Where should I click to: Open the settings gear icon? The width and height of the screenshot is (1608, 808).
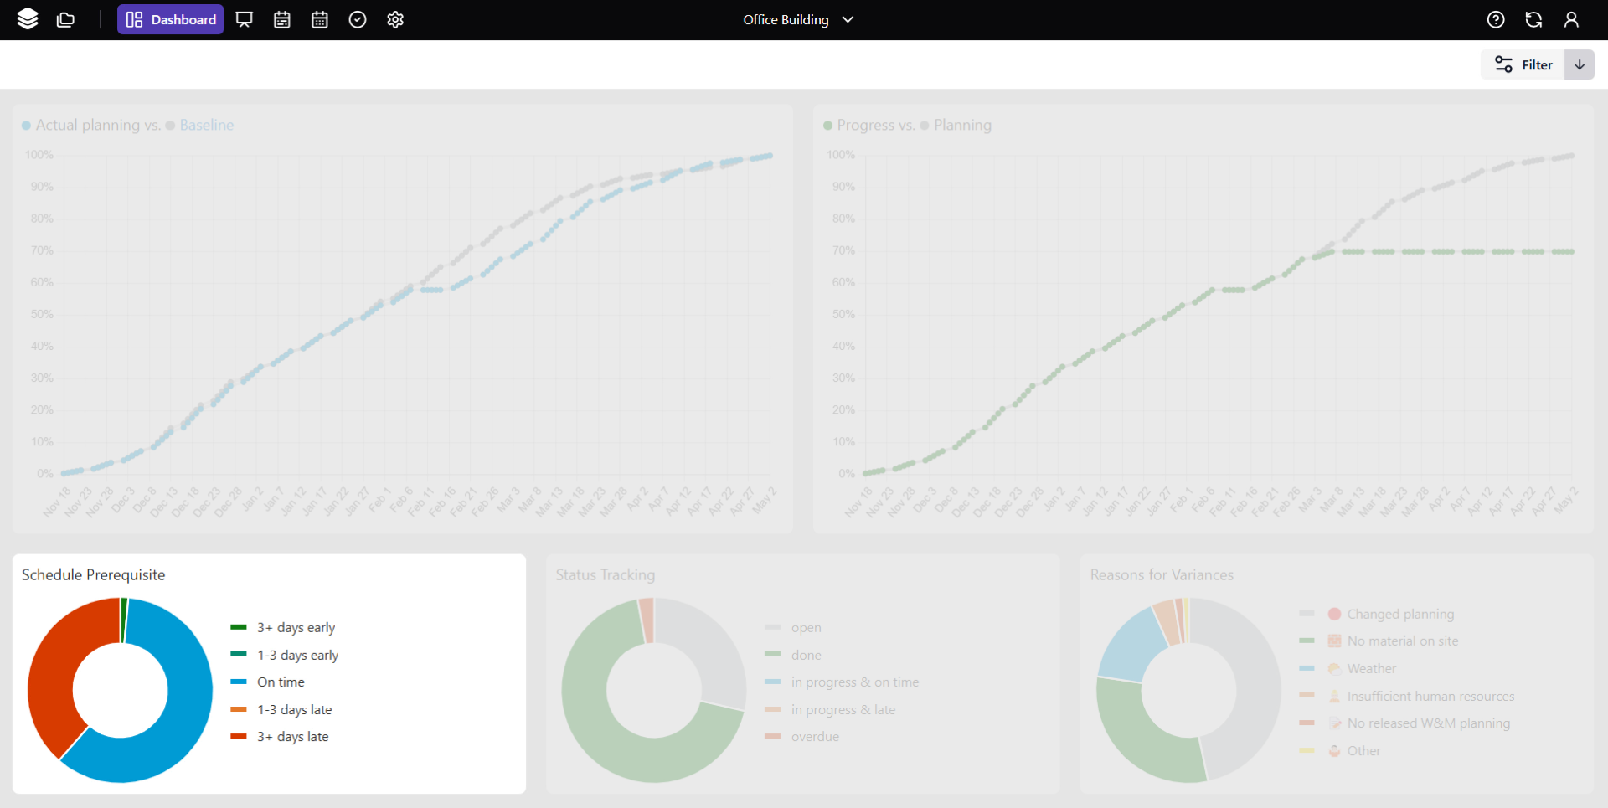coord(395,19)
